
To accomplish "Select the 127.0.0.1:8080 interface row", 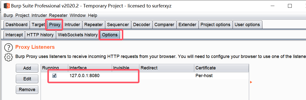I will pyautogui.click(x=84, y=76).
